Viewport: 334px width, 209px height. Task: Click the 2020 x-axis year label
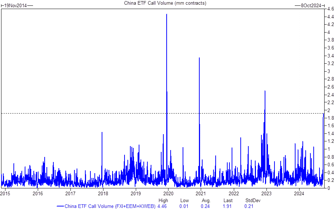(168, 193)
